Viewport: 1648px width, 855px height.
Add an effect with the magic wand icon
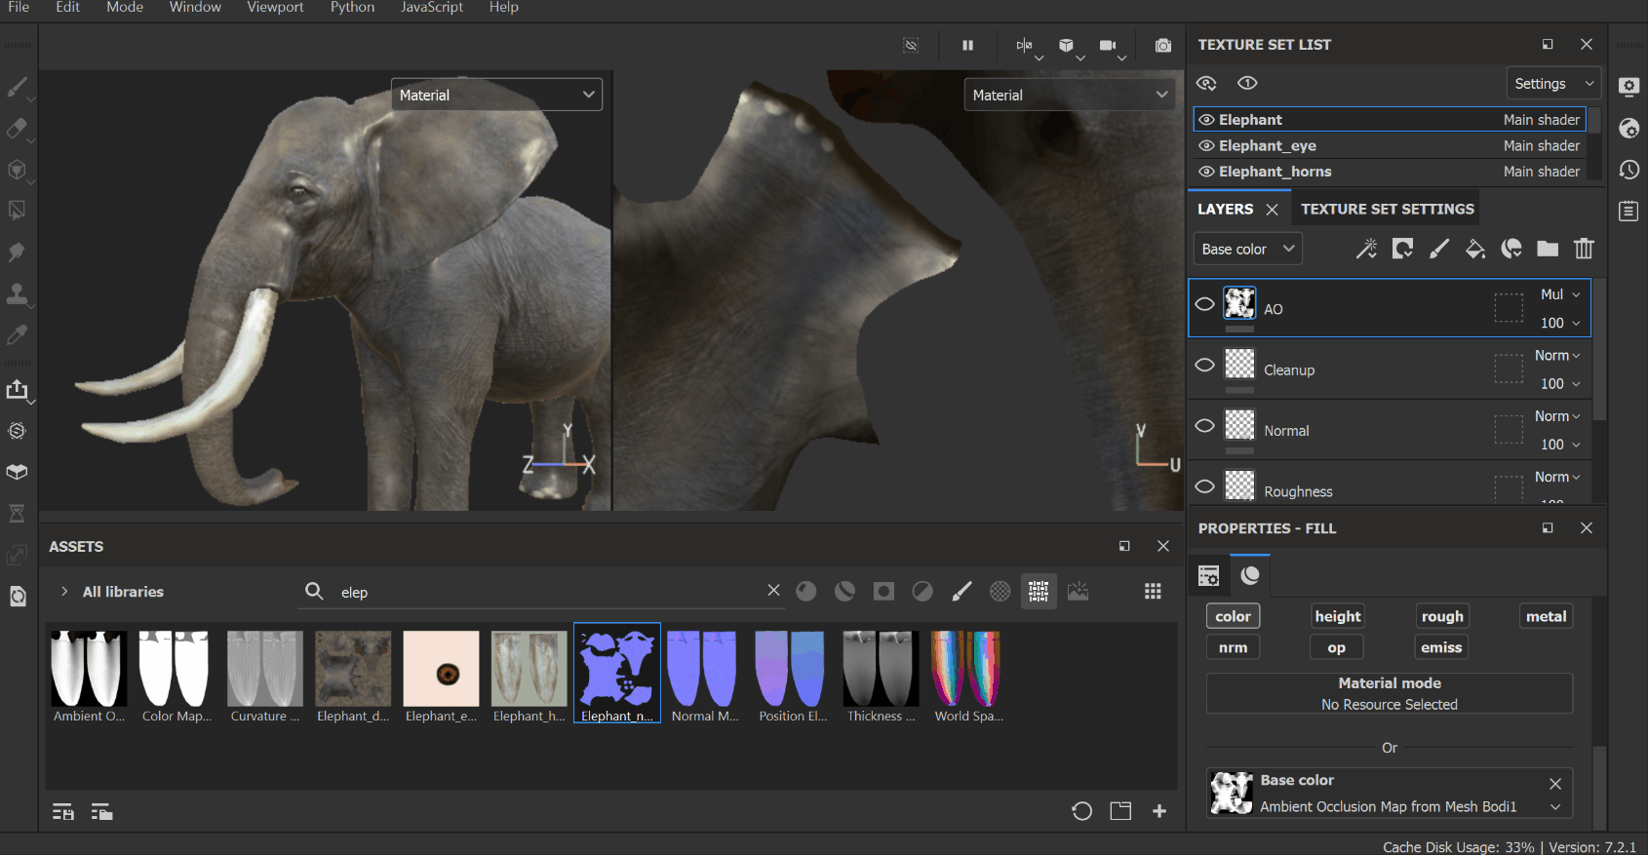(x=1366, y=249)
